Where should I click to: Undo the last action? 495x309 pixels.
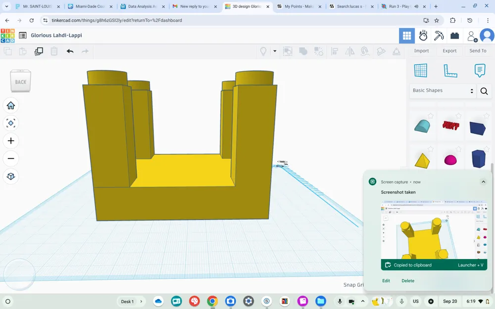(70, 51)
